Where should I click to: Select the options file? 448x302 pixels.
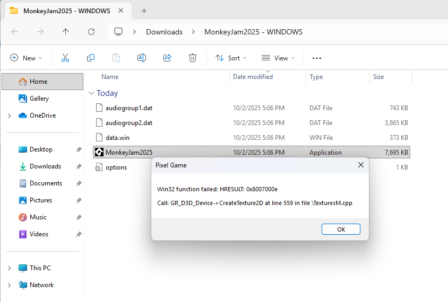click(116, 167)
